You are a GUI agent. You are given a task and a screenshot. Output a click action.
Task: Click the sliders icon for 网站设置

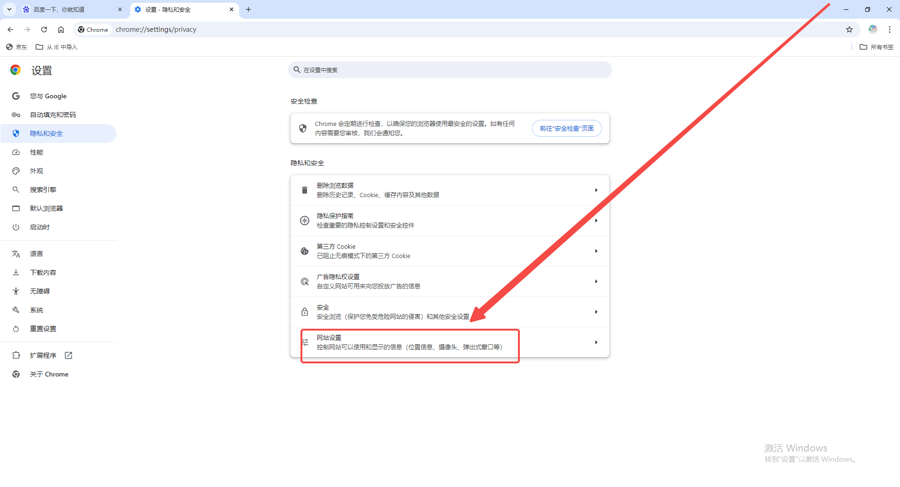coord(305,342)
